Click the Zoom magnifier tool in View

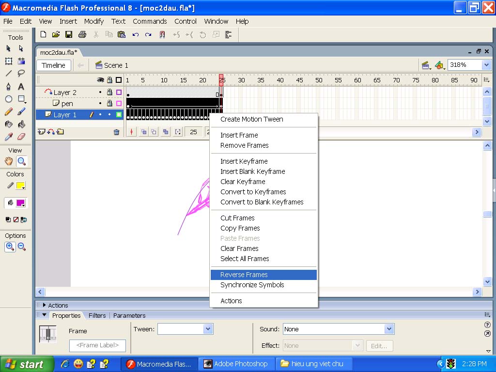(21, 161)
